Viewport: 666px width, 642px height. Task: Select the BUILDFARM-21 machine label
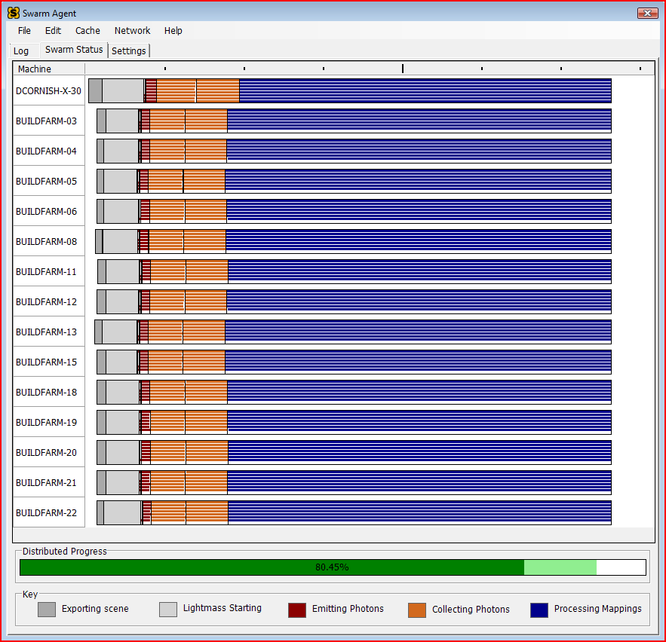pyautogui.click(x=46, y=482)
